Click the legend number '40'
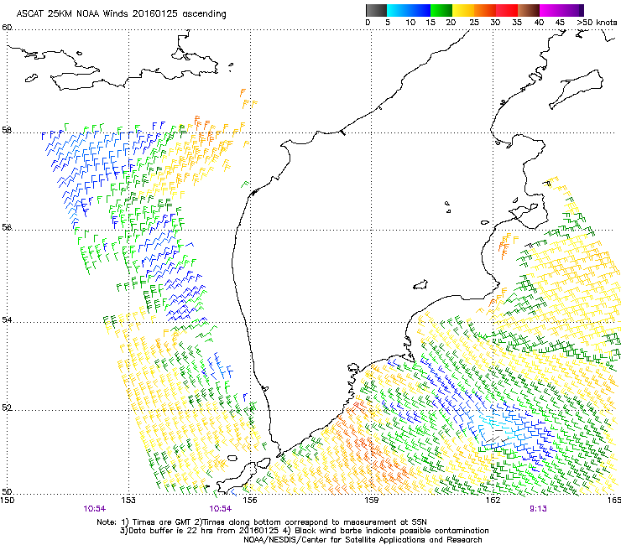Viewport: 621px width, 545px height. [539, 23]
